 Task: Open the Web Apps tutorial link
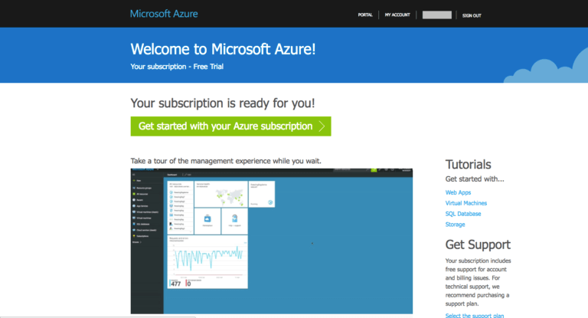458,192
